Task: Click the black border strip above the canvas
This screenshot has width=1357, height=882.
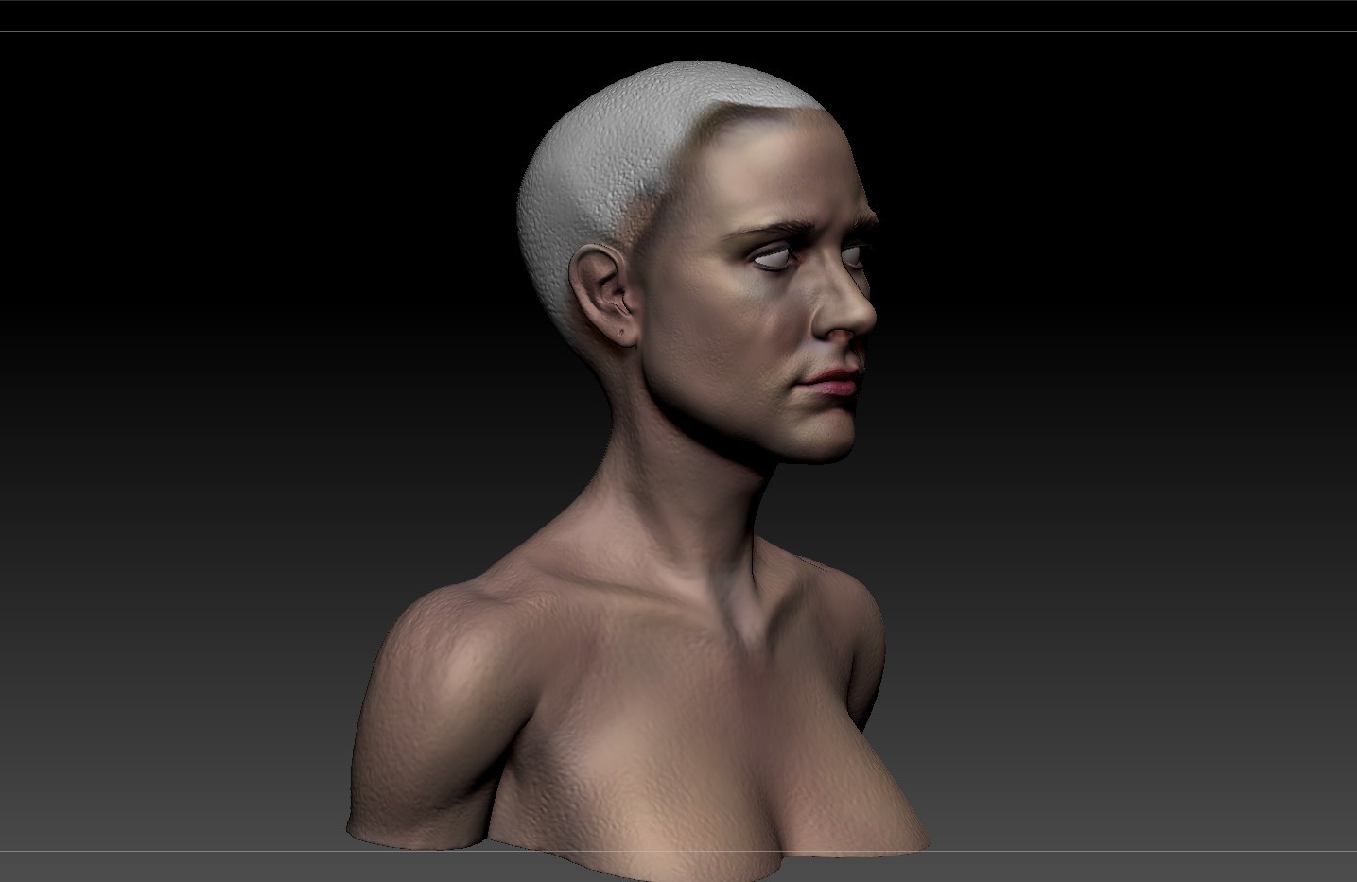Action: click(678, 14)
